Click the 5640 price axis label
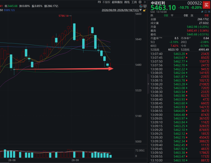211x163 pixels. 138,39
